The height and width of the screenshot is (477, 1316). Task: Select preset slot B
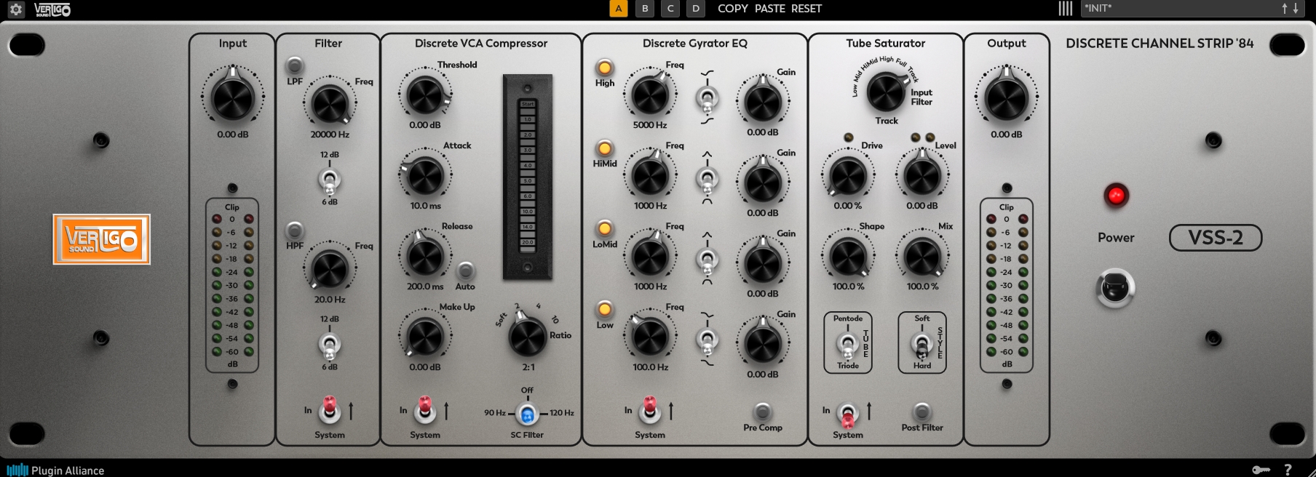pos(645,9)
